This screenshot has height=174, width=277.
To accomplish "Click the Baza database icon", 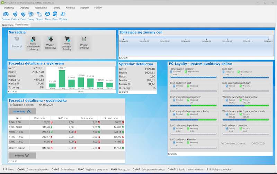I will [55, 16].
